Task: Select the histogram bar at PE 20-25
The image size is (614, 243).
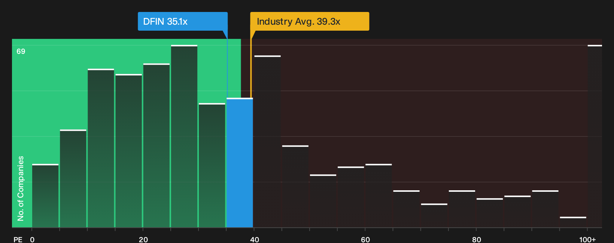Action: click(x=156, y=145)
